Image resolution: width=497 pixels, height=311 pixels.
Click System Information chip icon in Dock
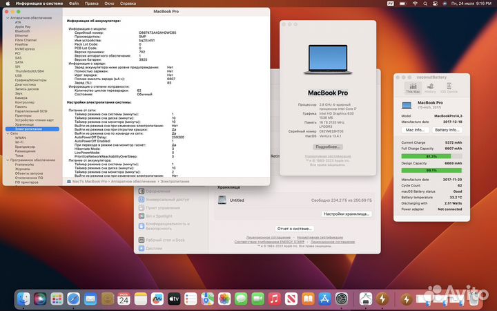(x=366, y=299)
